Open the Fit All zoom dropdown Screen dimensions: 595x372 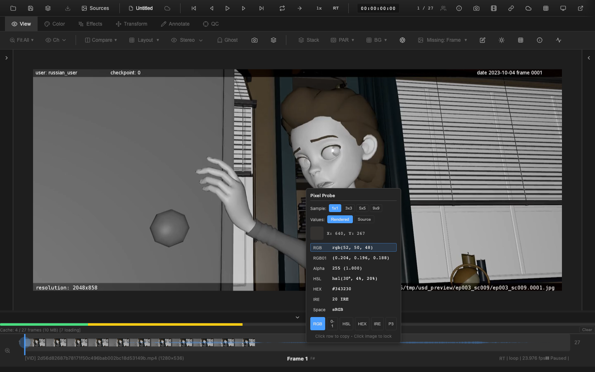(21, 40)
